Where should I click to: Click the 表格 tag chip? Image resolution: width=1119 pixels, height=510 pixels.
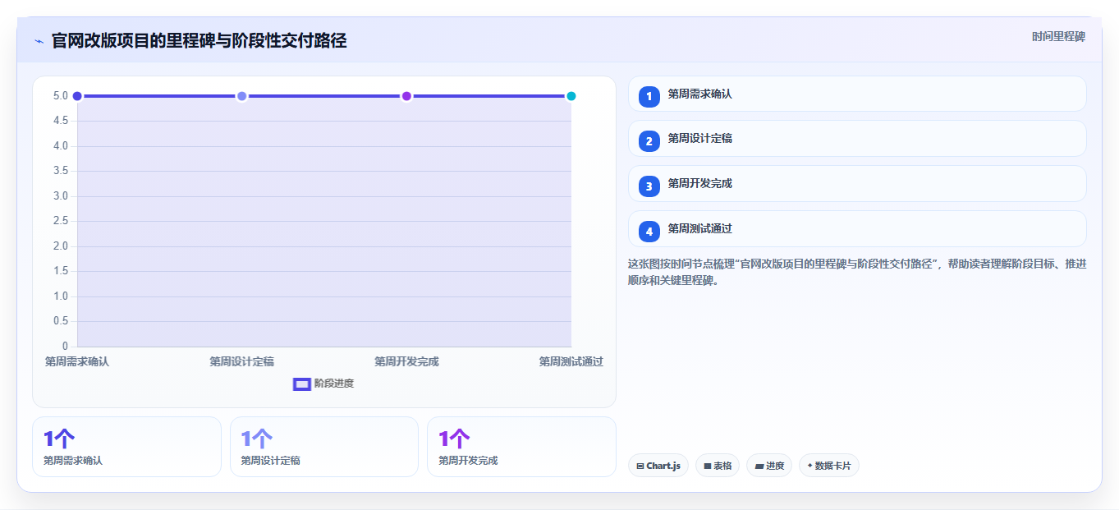[x=718, y=466]
